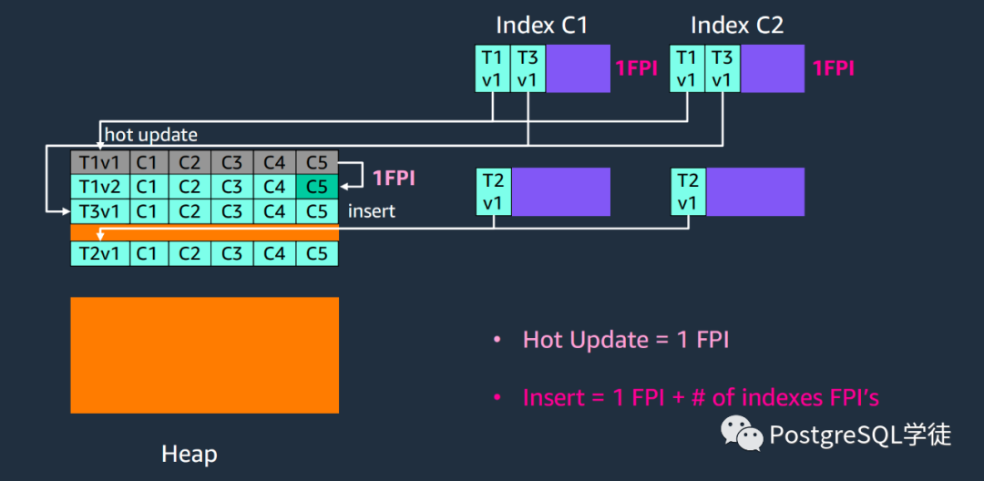Click the "Insert = 1 FPI + # of indexes" bullet
The image size is (984, 481).
[702, 397]
